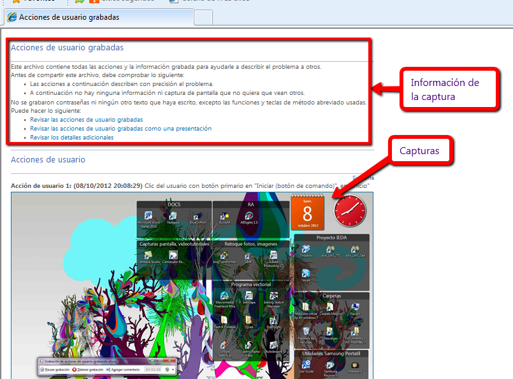
Task: Click the Papelera de reciclaje icon
Action: (x=306, y=332)
